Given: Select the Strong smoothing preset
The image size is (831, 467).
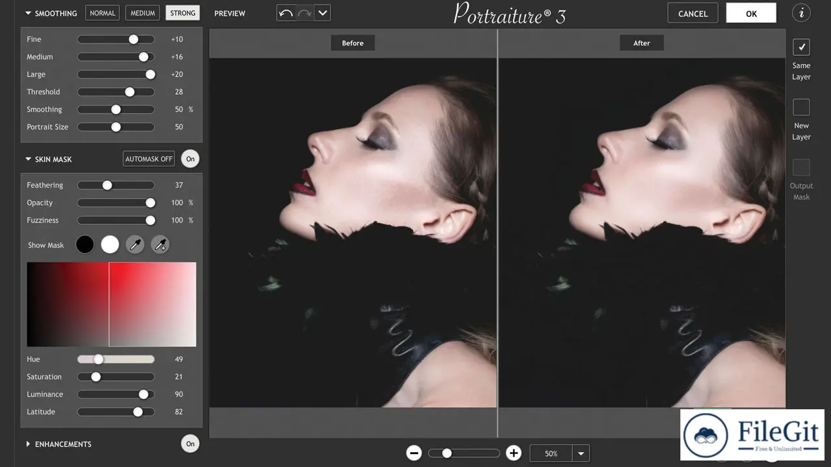Looking at the screenshot, I should (x=183, y=13).
